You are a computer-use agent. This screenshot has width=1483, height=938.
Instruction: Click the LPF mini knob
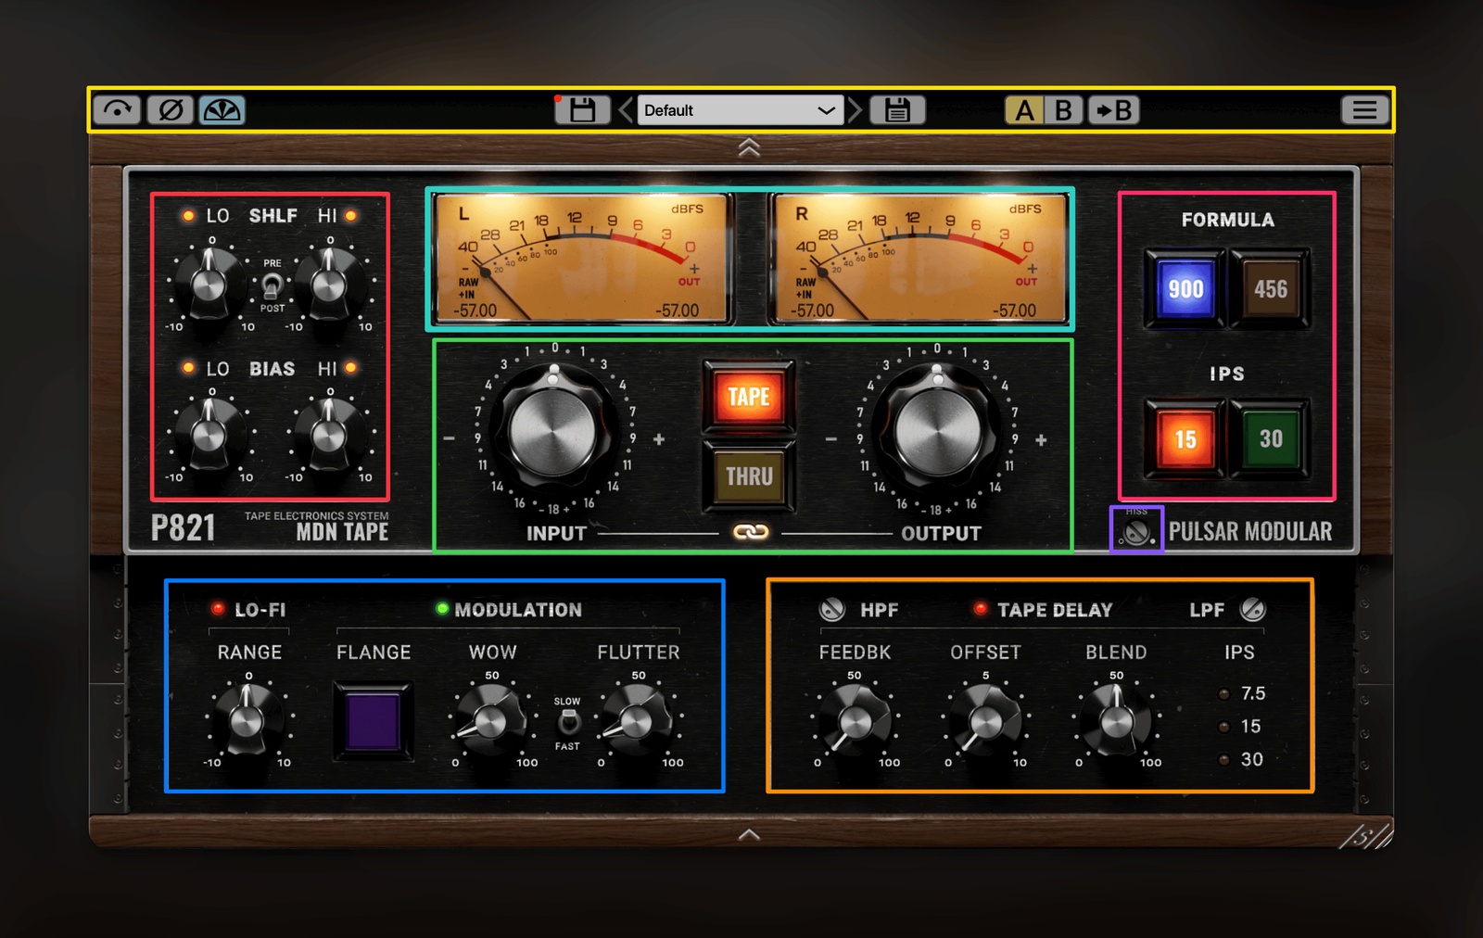(x=1252, y=609)
